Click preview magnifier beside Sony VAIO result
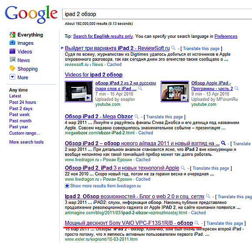This screenshot has width=252, height=243. point(197,223)
